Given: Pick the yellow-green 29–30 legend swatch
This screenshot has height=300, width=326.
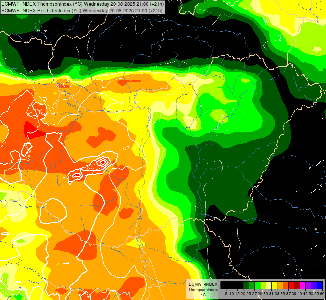Looking at the screenshot, I should pos(263,285).
